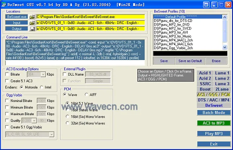
Task: Click the title bar tray/menu icon
Action: [x=206, y=5]
